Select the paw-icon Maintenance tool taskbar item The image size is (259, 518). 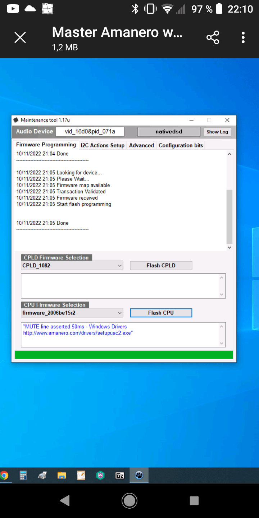pos(139,476)
